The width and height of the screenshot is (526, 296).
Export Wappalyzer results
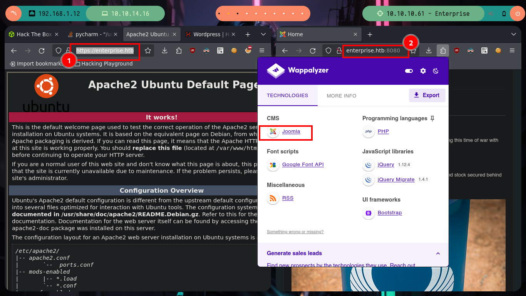coord(427,95)
